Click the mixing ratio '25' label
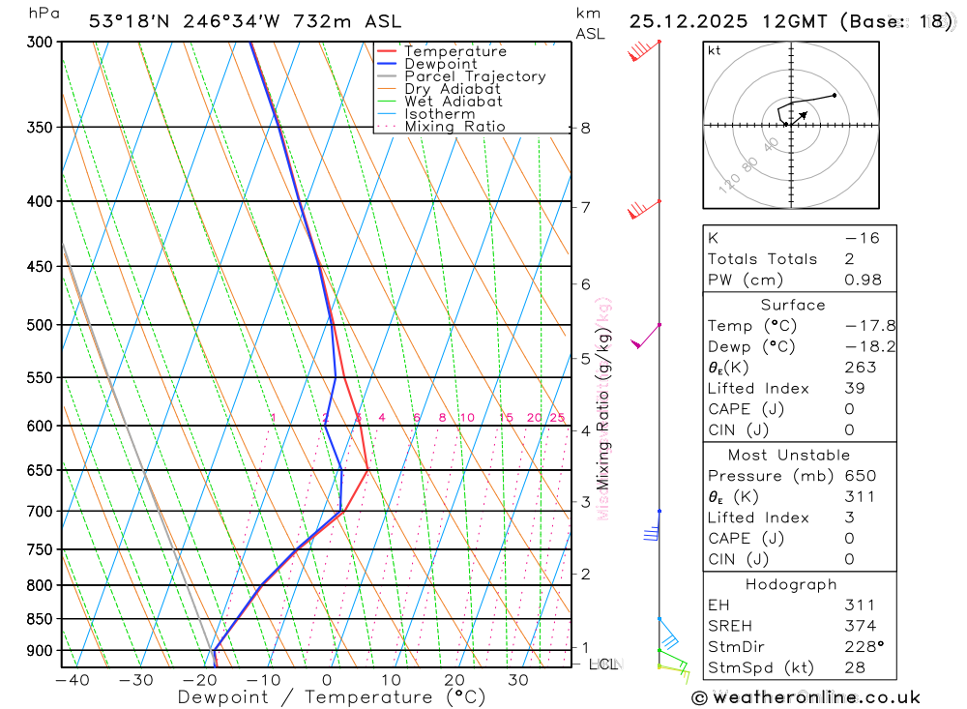The image size is (967, 709). pyautogui.click(x=558, y=418)
